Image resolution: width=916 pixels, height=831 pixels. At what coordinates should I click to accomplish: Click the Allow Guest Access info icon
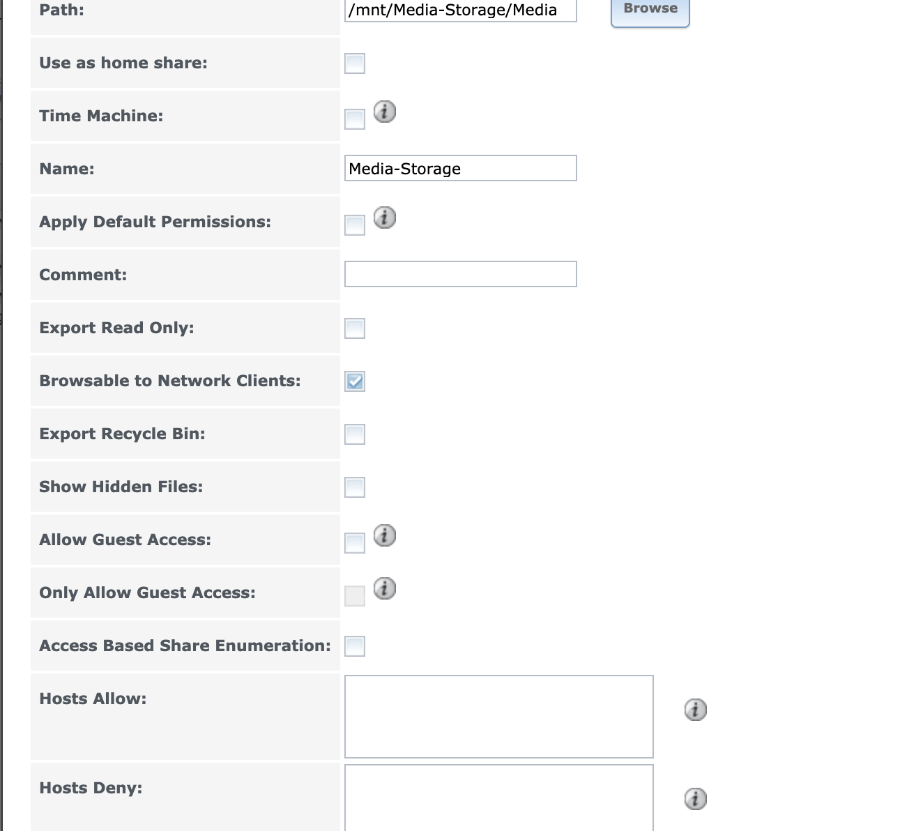[385, 535]
